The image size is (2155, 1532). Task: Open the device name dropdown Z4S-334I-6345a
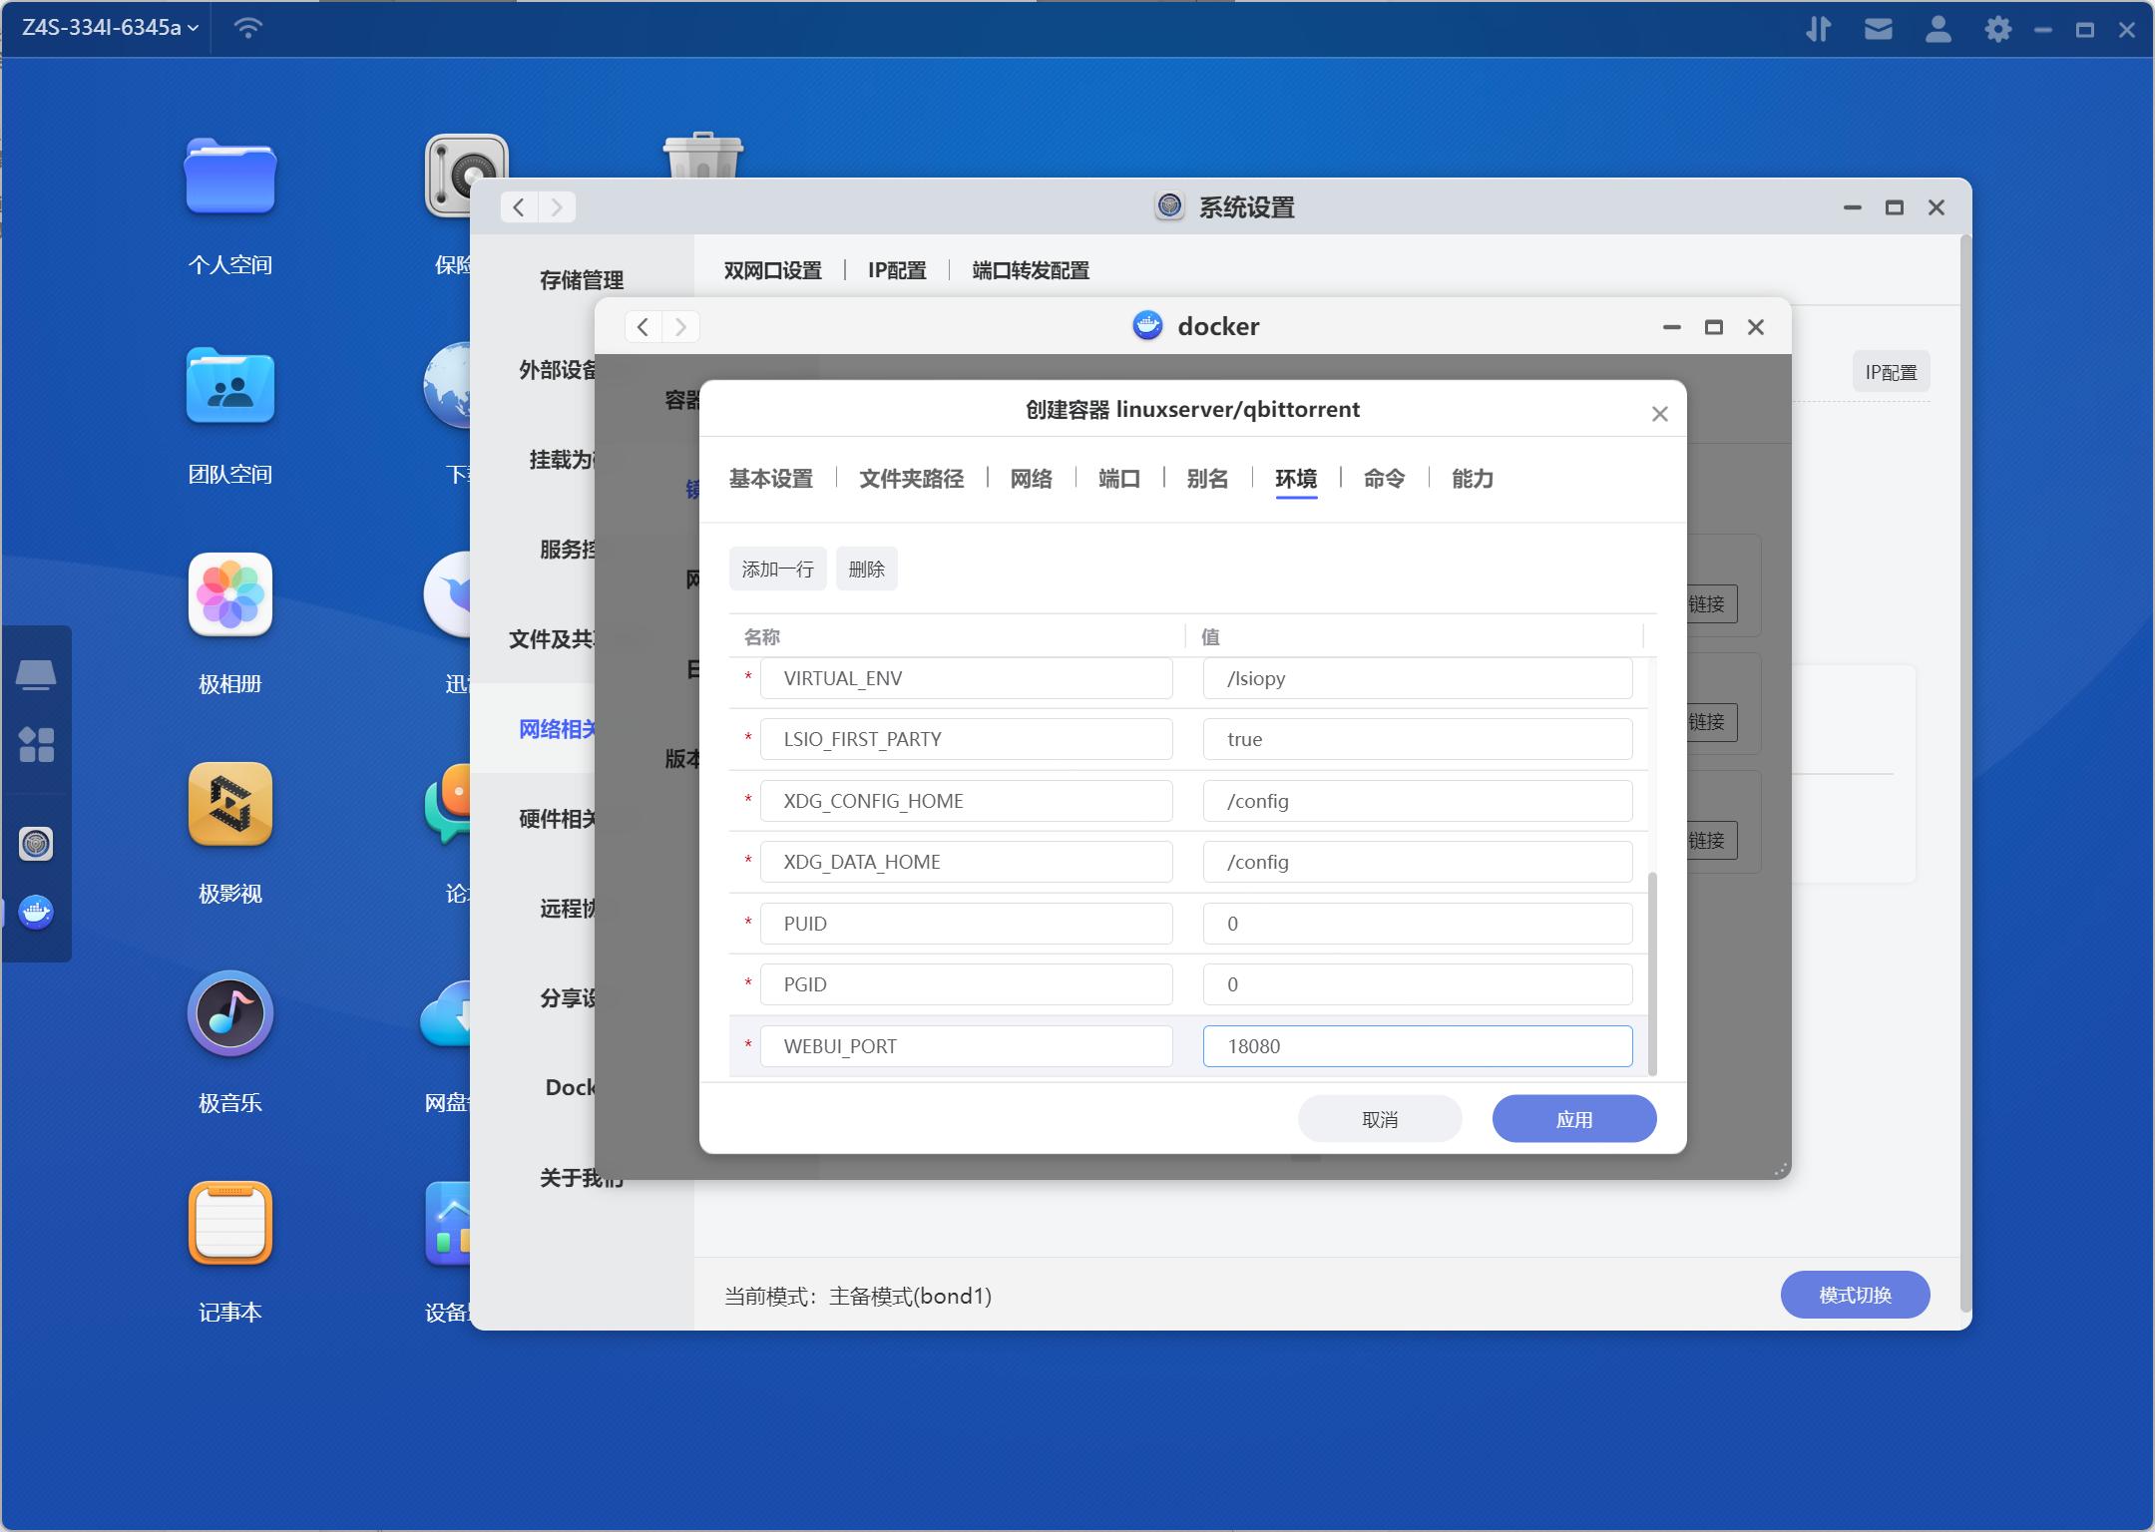(x=107, y=29)
